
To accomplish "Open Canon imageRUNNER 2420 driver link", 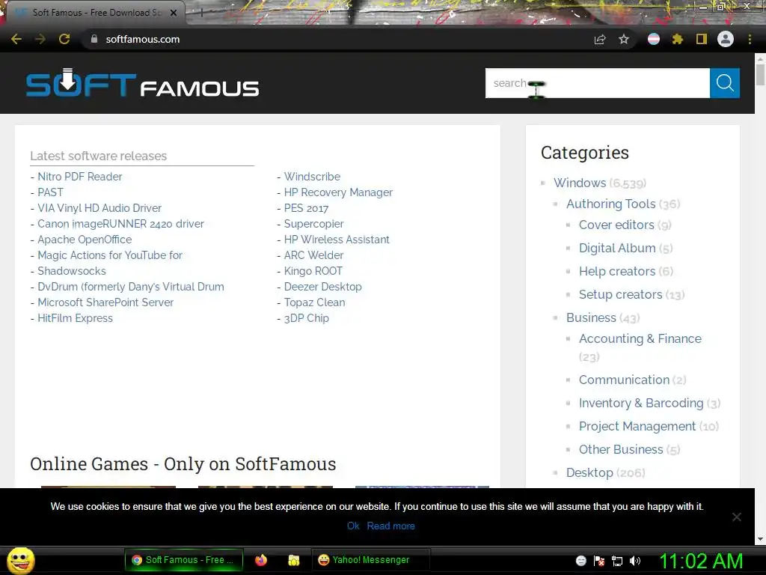I will (120, 223).
